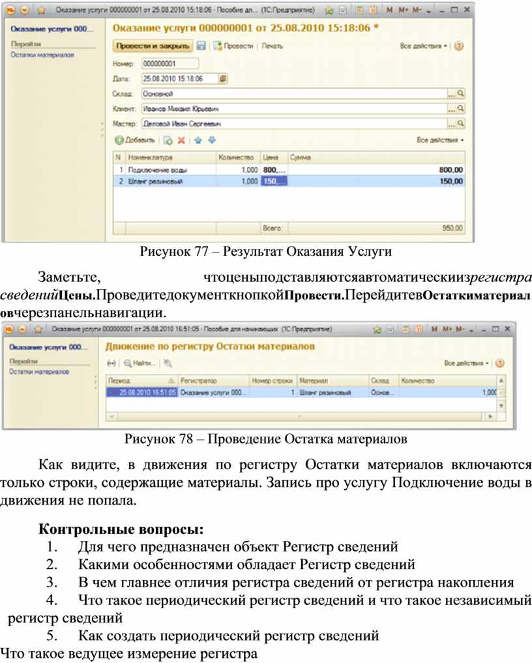Click the Материал column header
Screen dimensions: 532x663
pyautogui.click(x=332, y=380)
